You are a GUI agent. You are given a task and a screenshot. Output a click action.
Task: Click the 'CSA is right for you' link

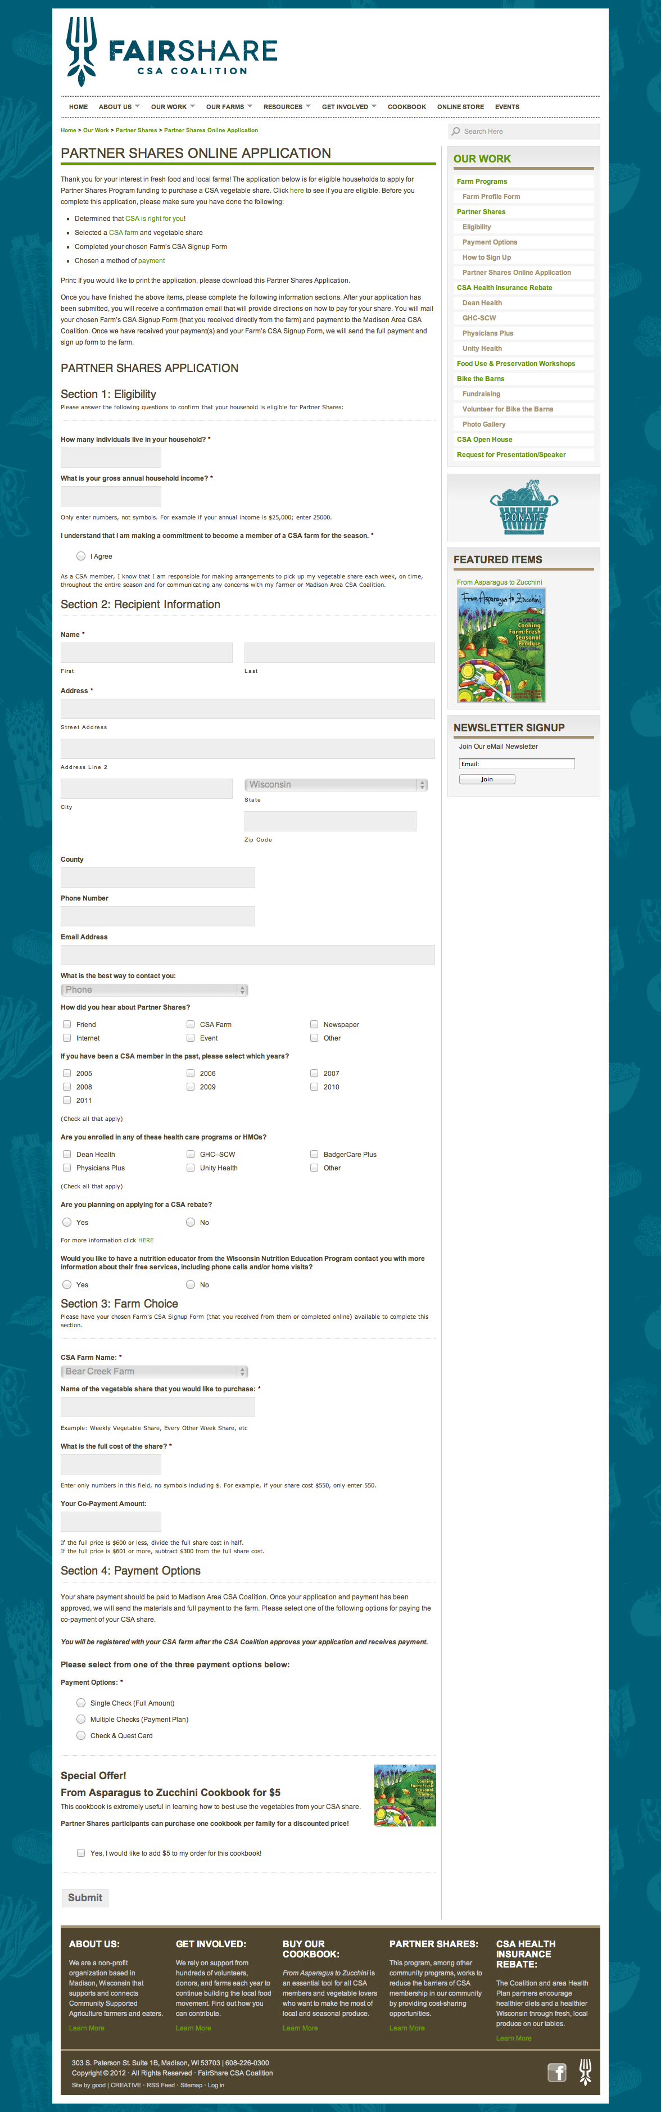(x=155, y=218)
